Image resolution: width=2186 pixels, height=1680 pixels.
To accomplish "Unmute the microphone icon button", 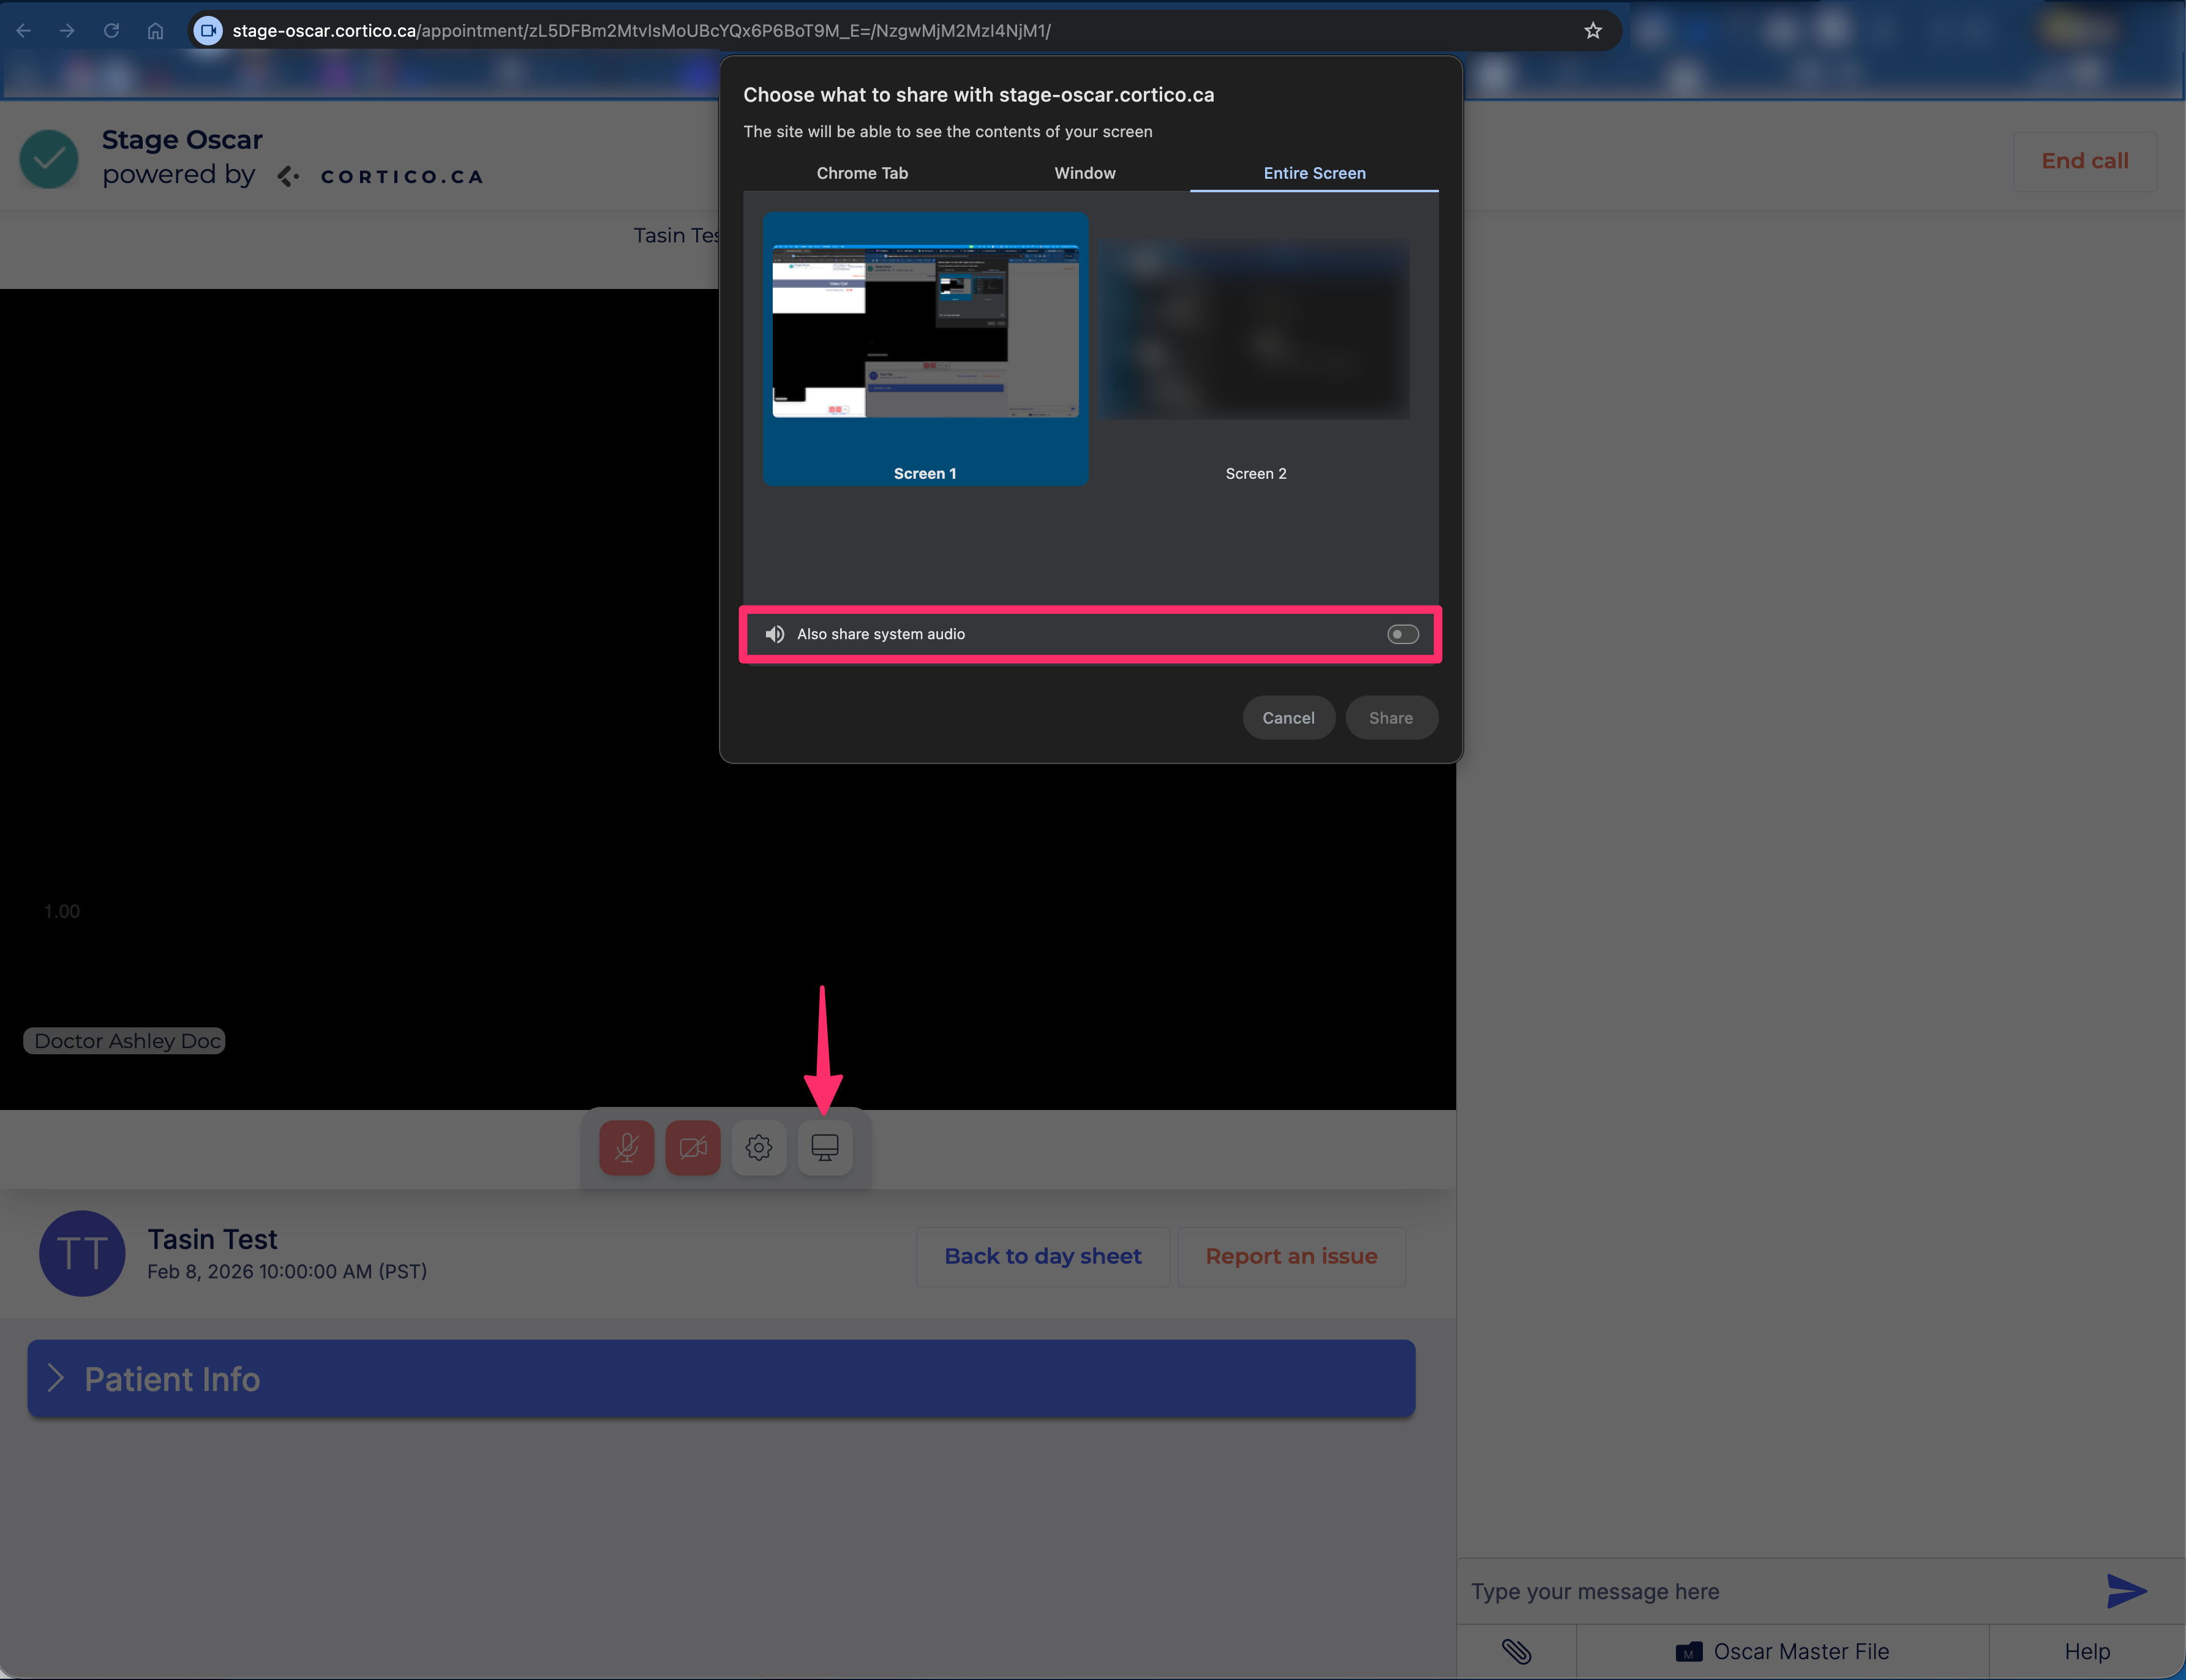I will pos(627,1147).
